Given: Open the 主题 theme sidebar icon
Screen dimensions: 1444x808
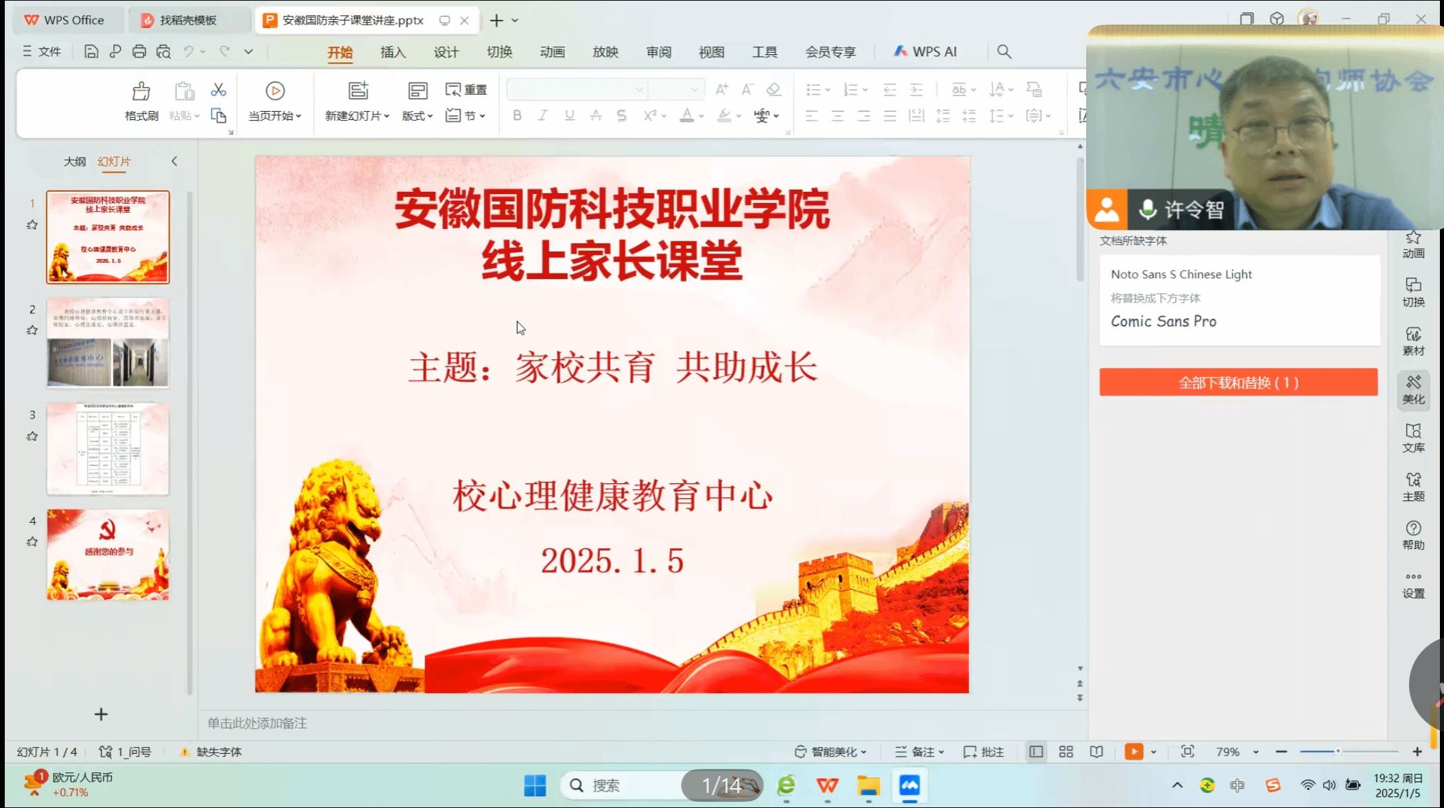Looking at the screenshot, I should point(1413,486).
